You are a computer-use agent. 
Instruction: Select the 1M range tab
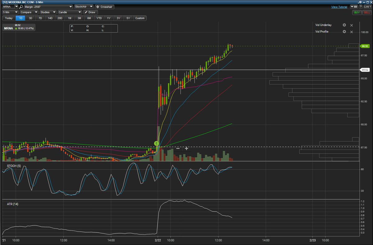(69, 18)
